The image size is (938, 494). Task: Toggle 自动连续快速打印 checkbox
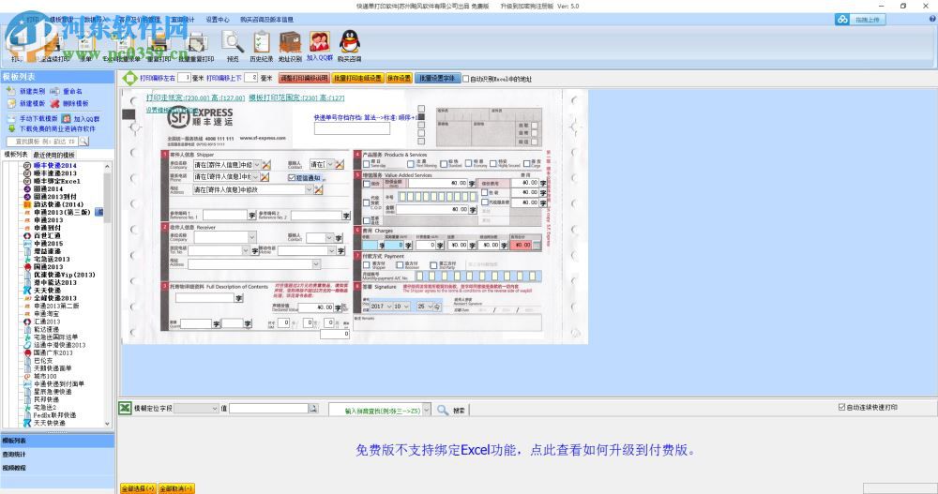coord(841,407)
